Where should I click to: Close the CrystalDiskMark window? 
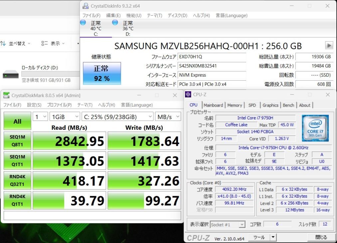(175, 95)
